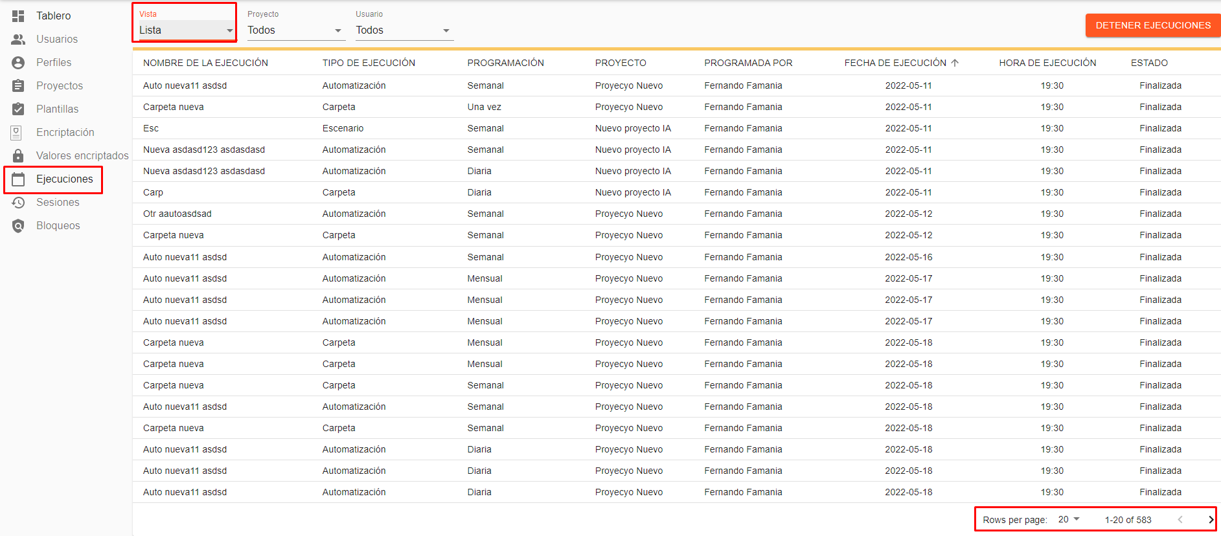1221x536 pixels.
Task: Navigate to Bloqueos
Action: [58, 225]
